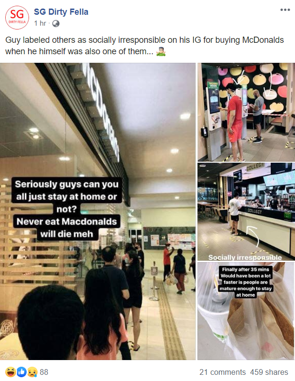Open the 1 hr timestamp link
The height and width of the screenshot is (381, 295).
click(40, 23)
